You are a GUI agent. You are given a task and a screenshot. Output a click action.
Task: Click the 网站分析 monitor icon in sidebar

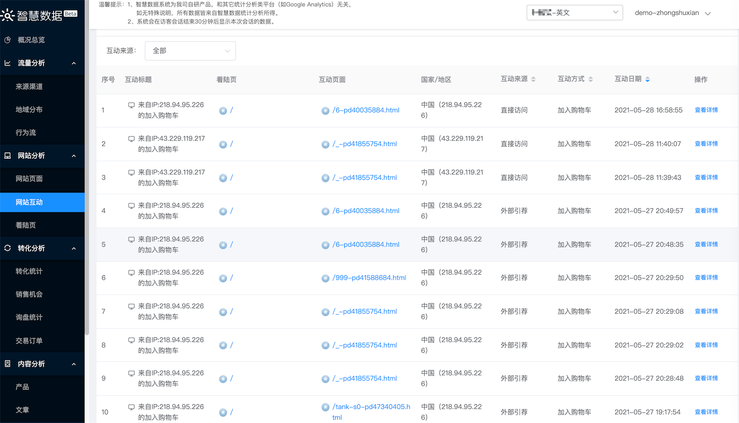tap(8, 156)
